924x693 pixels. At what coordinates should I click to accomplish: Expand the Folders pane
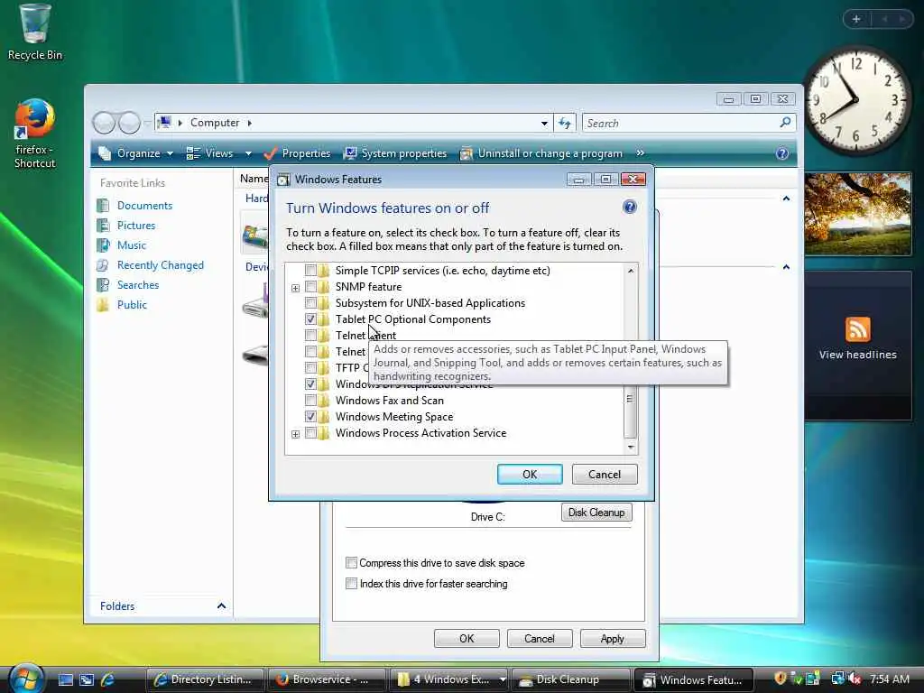222,605
